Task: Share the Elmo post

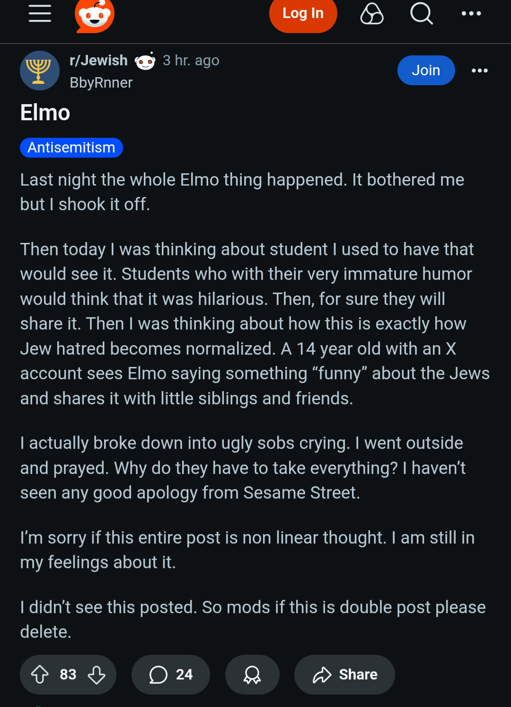Action: tap(344, 674)
